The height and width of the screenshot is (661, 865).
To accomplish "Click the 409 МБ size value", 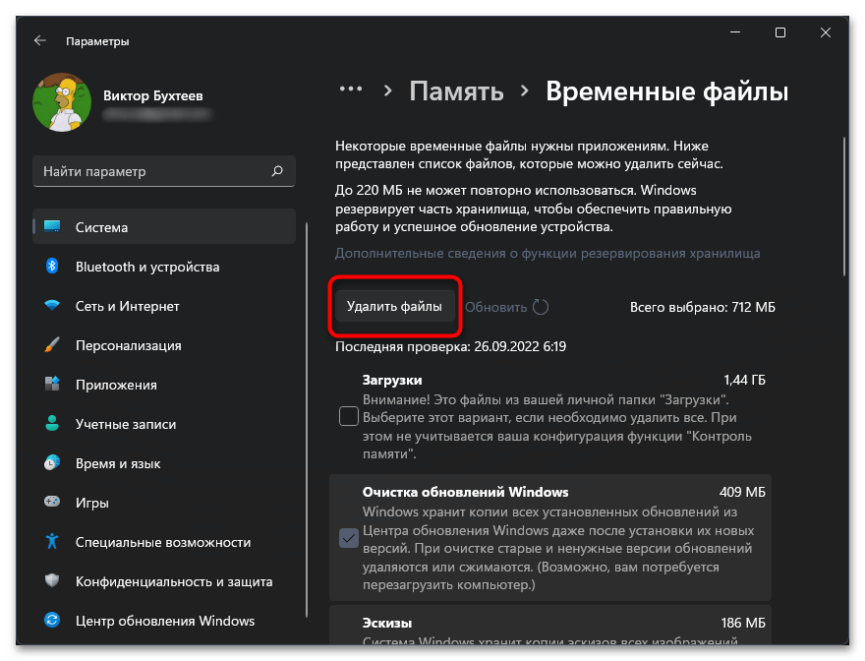I will coord(742,492).
